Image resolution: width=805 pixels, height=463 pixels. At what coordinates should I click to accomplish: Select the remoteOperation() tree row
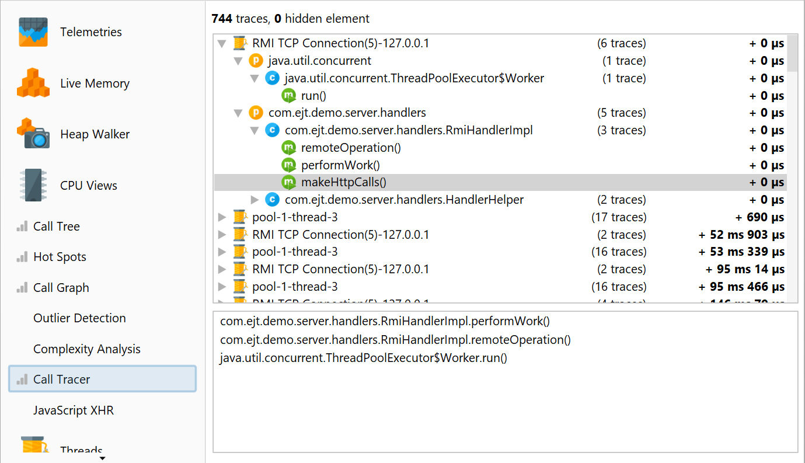[x=500, y=148]
